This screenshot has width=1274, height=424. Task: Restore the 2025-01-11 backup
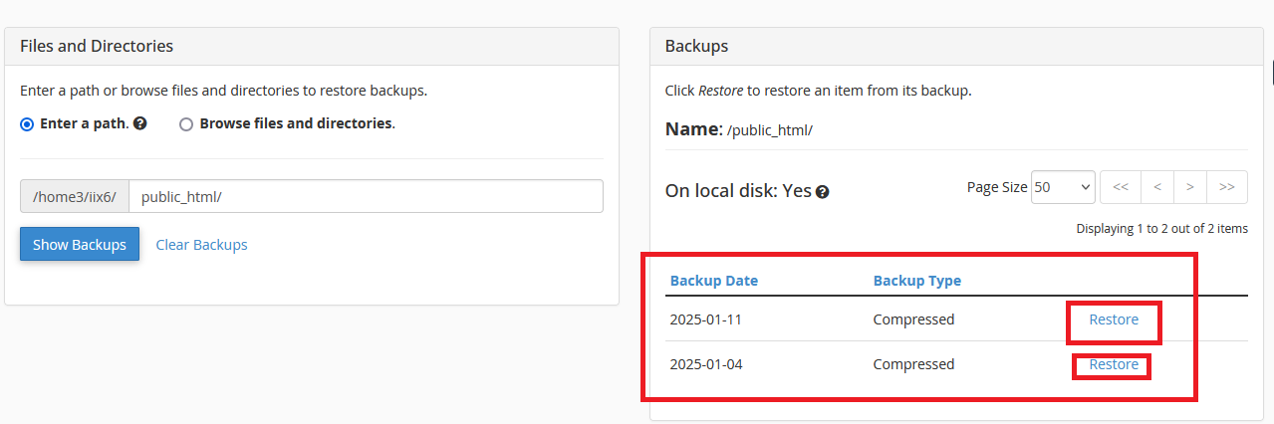(x=1114, y=319)
